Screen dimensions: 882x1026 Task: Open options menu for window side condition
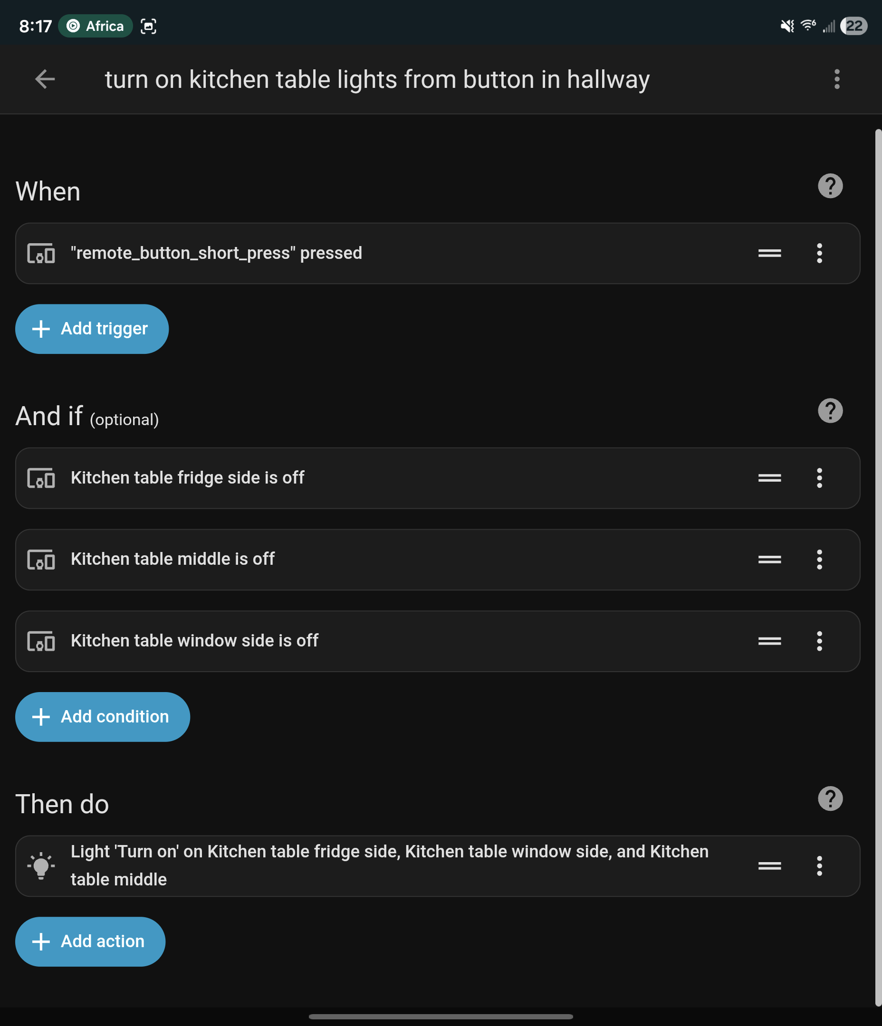coord(819,641)
